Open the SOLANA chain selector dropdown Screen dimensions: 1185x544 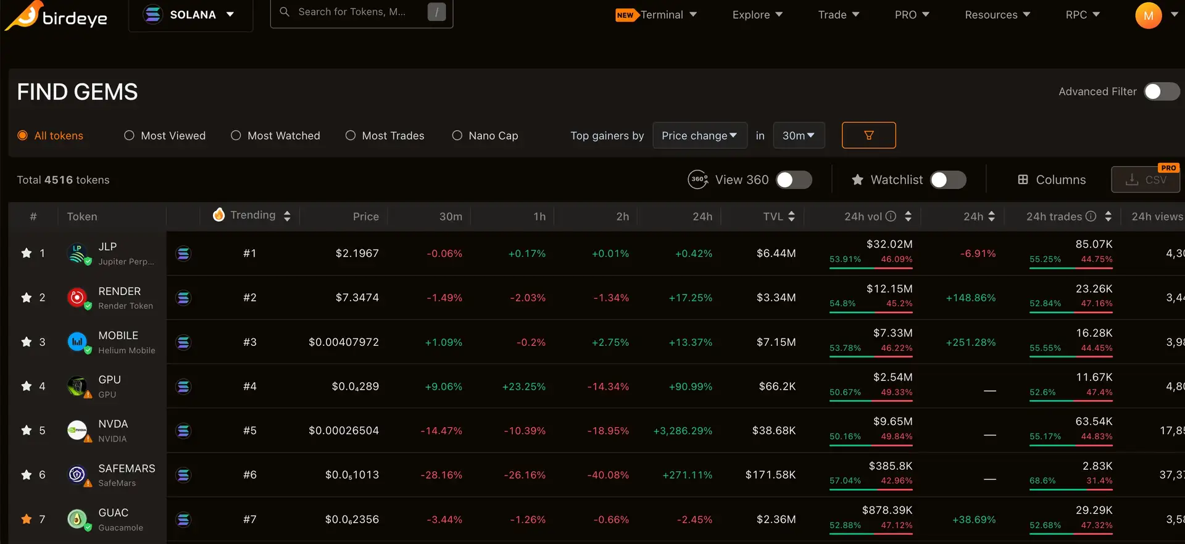coord(189,15)
